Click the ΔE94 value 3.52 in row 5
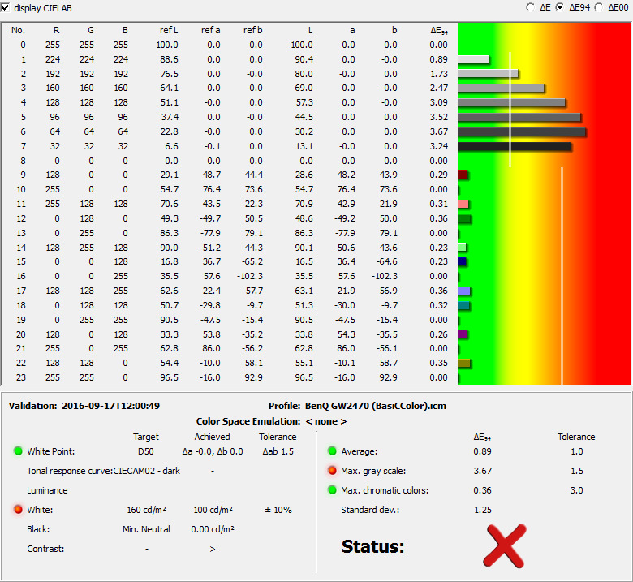Image resolution: width=633 pixels, height=582 pixels. tap(439, 117)
